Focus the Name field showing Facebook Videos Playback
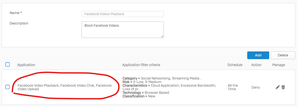This screenshot has height=107, width=298. coord(123,14)
